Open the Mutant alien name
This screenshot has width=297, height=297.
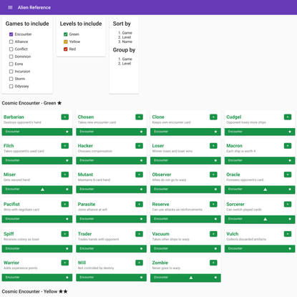click(85, 175)
